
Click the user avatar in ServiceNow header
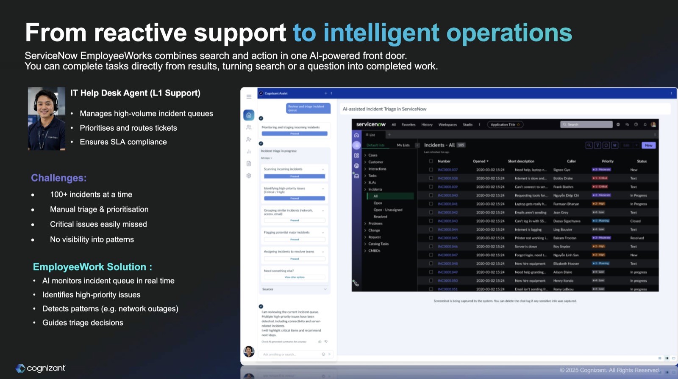pyautogui.click(x=653, y=124)
